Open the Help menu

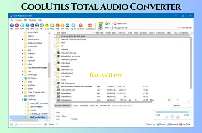(x=40, y=20)
